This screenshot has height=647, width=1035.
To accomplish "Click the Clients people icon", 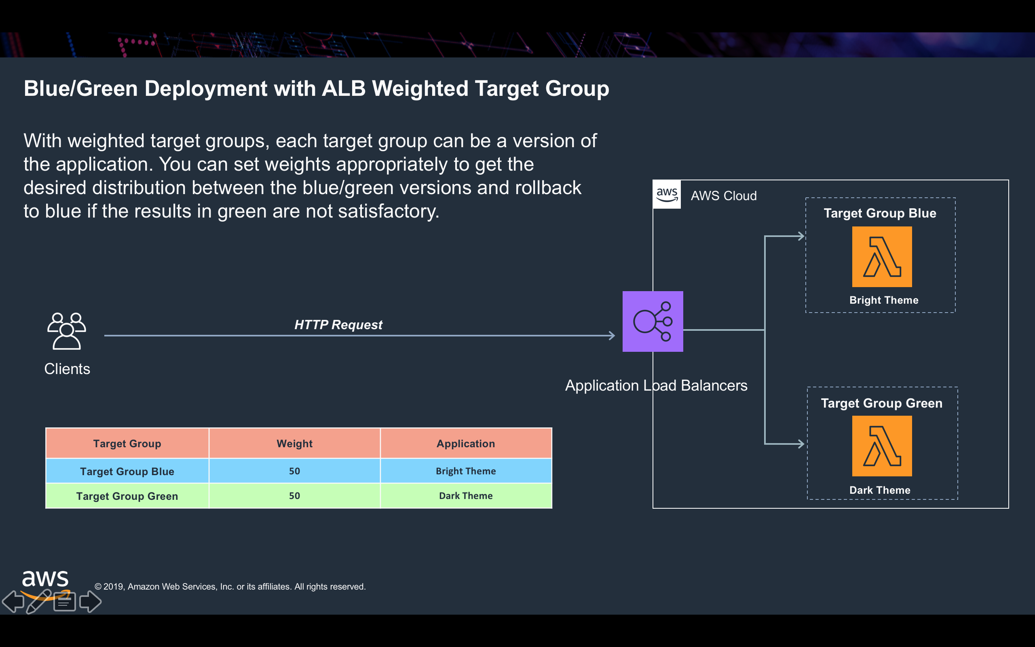I will coord(67,331).
